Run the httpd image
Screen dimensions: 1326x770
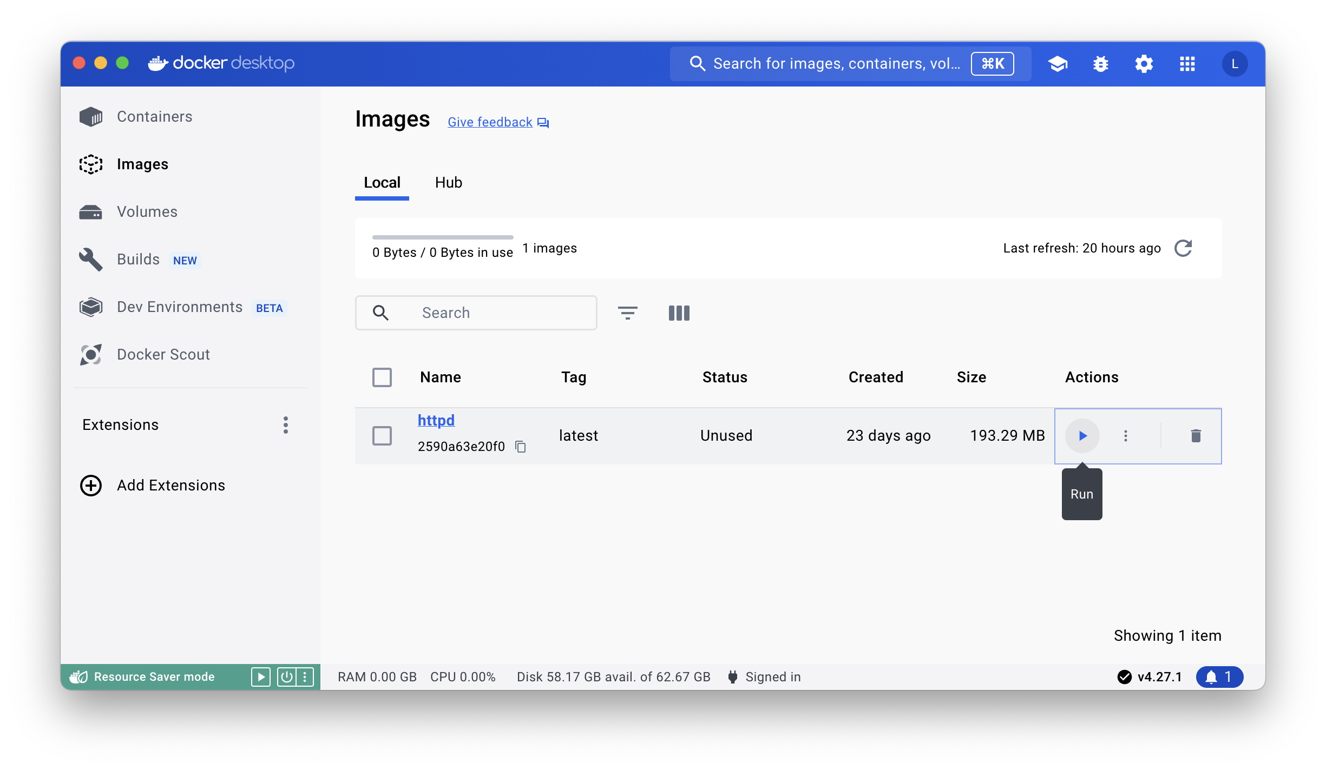1082,436
